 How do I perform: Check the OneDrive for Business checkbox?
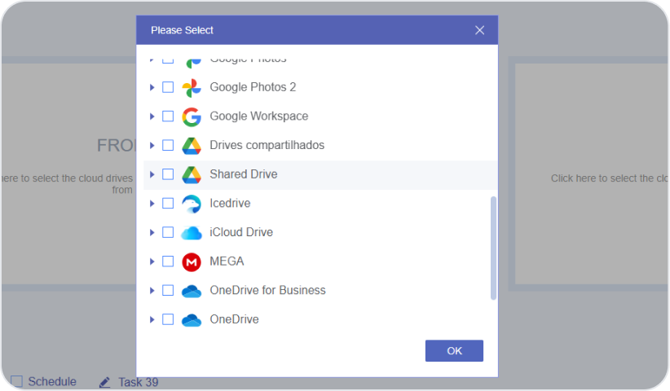click(x=168, y=291)
